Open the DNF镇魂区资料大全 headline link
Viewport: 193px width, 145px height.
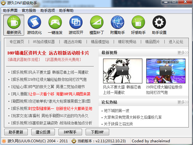pyautogui.click(x=27, y=53)
